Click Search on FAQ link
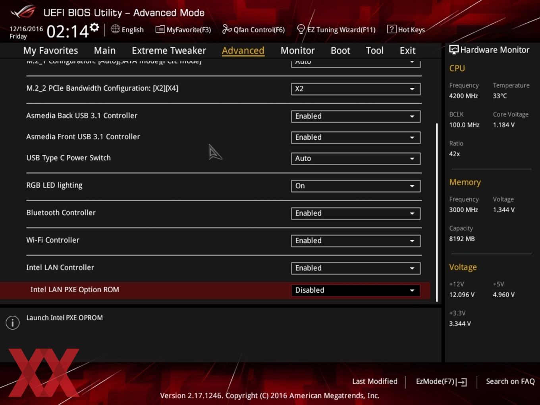Screen dimensions: 540x405 (510, 381)
